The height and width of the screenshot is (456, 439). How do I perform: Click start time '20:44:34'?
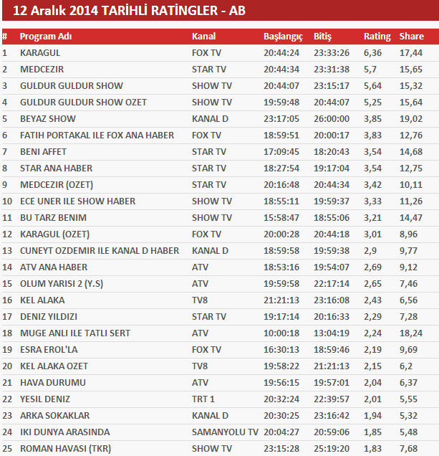point(281,70)
